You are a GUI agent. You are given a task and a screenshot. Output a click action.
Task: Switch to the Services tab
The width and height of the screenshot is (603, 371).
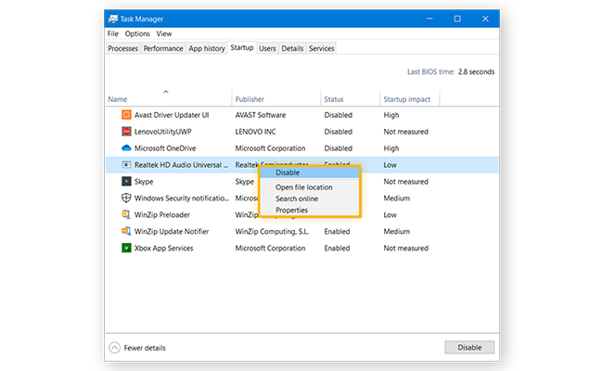322,48
